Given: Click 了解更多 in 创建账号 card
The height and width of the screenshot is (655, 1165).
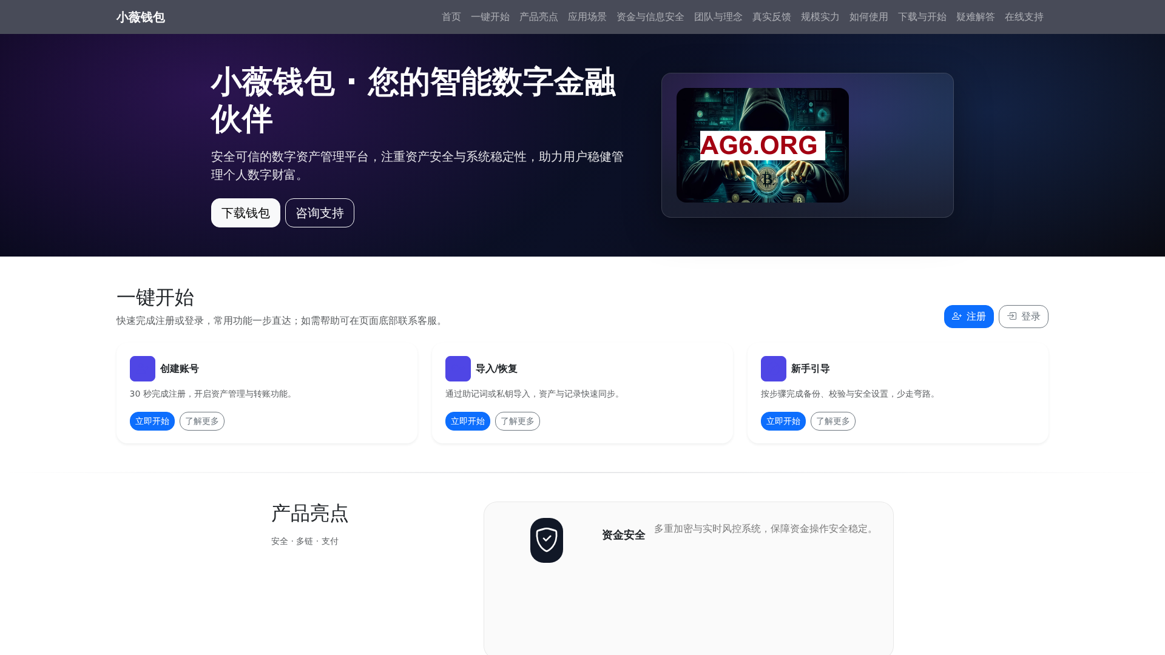Looking at the screenshot, I should click(x=202, y=422).
